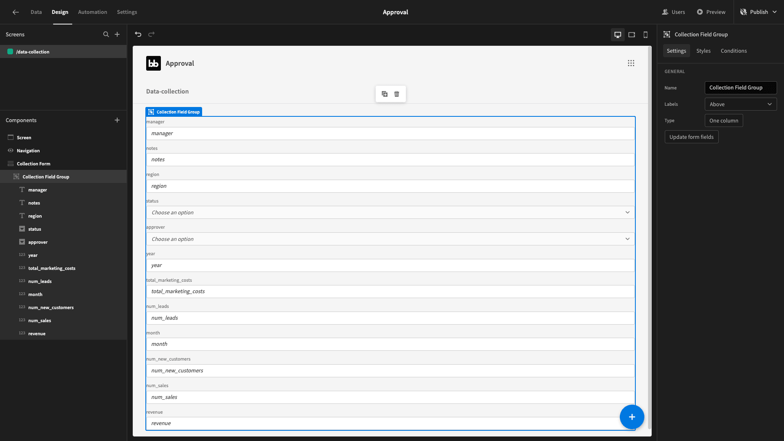
Task: Click the canvas vertical scrollbar
Action: (649, 237)
